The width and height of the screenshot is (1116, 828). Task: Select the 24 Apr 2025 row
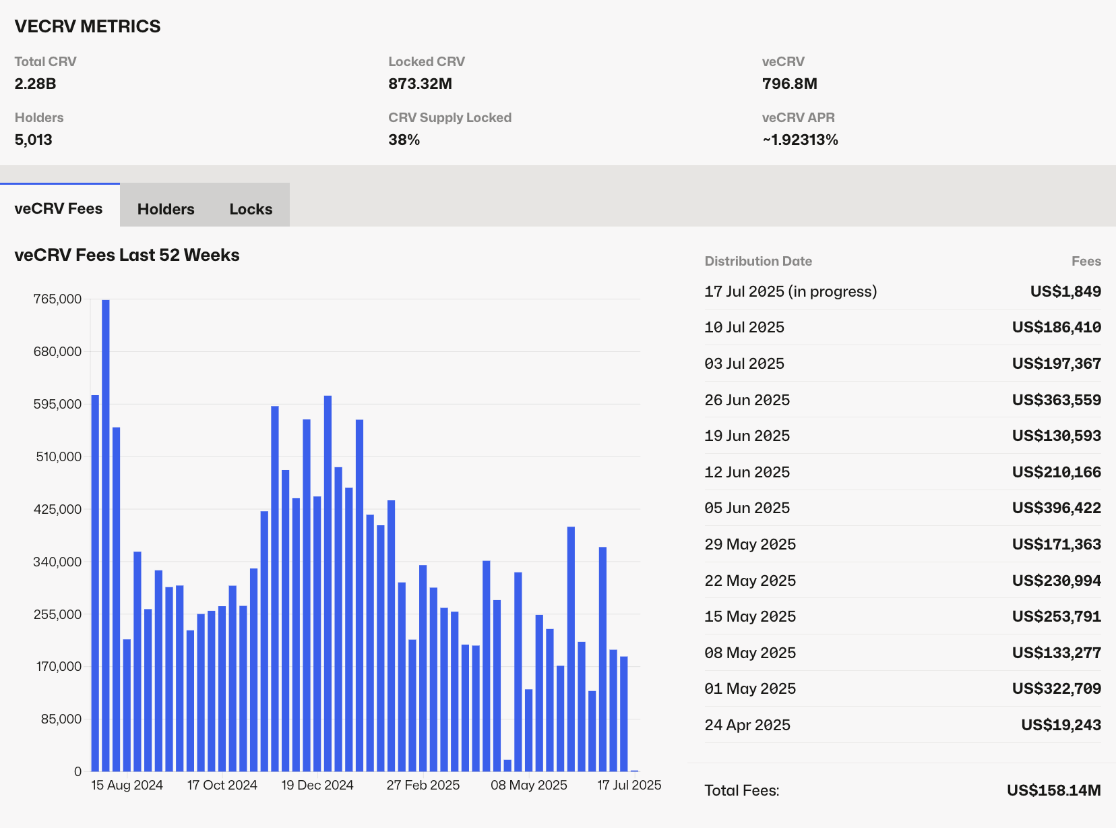pyautogui.click(x=747, y=725)
